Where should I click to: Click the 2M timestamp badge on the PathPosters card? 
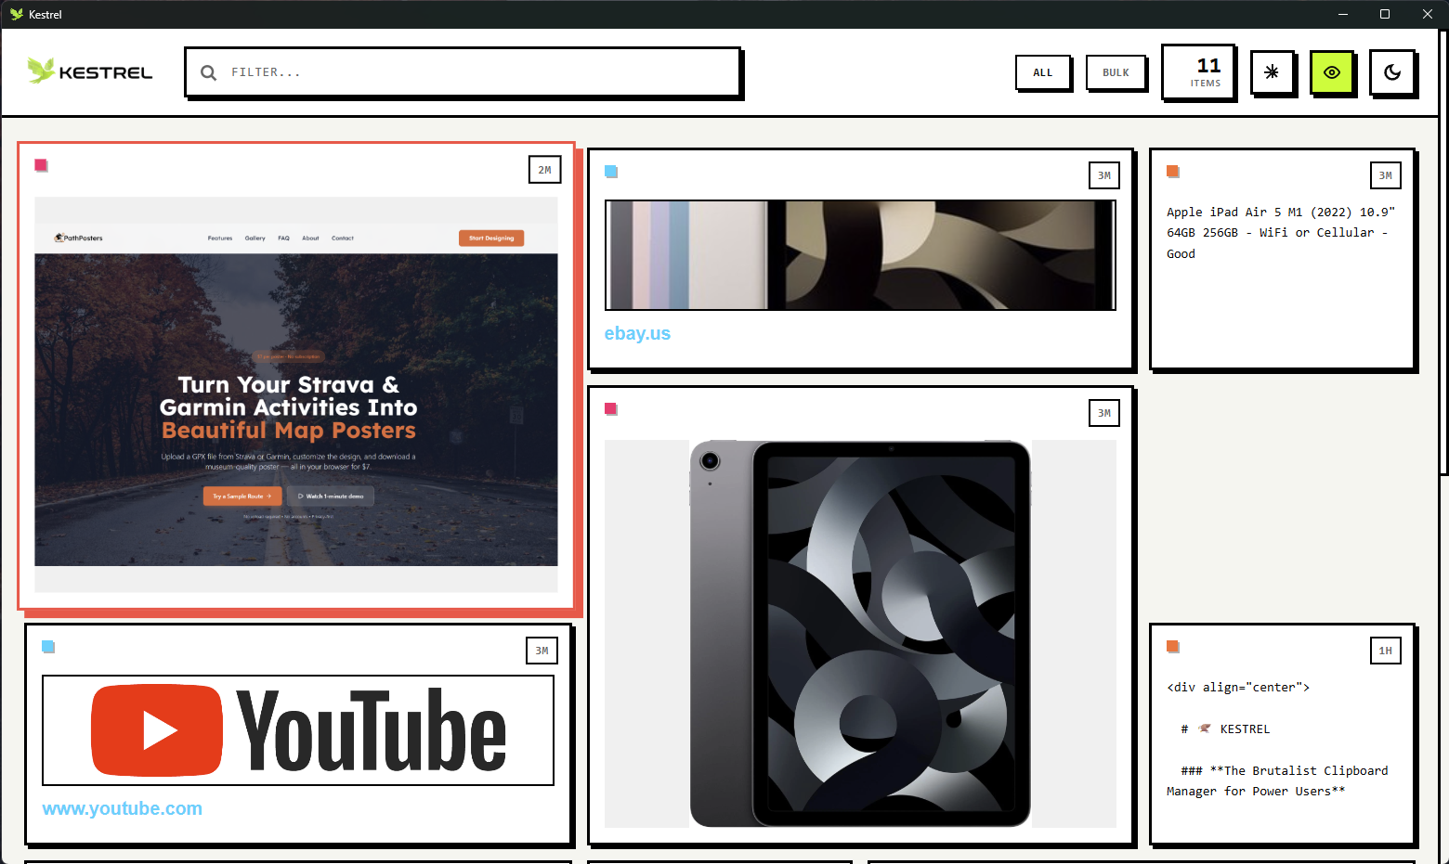pyautogui.click(x=545, y=169)
